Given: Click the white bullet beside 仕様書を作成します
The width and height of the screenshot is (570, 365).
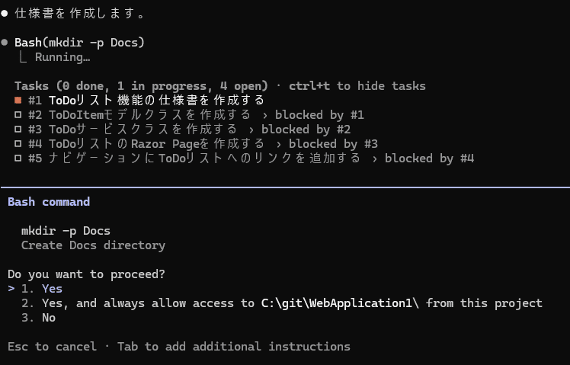Looking at the screenshot, I should click(5, 14).
